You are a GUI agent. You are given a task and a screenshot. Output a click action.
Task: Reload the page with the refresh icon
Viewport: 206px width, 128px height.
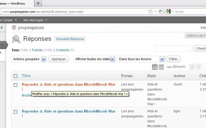click(160, 12)
